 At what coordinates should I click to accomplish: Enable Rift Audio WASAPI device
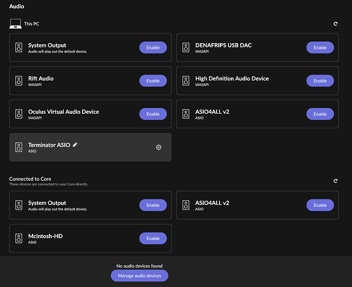pos(153,81)
